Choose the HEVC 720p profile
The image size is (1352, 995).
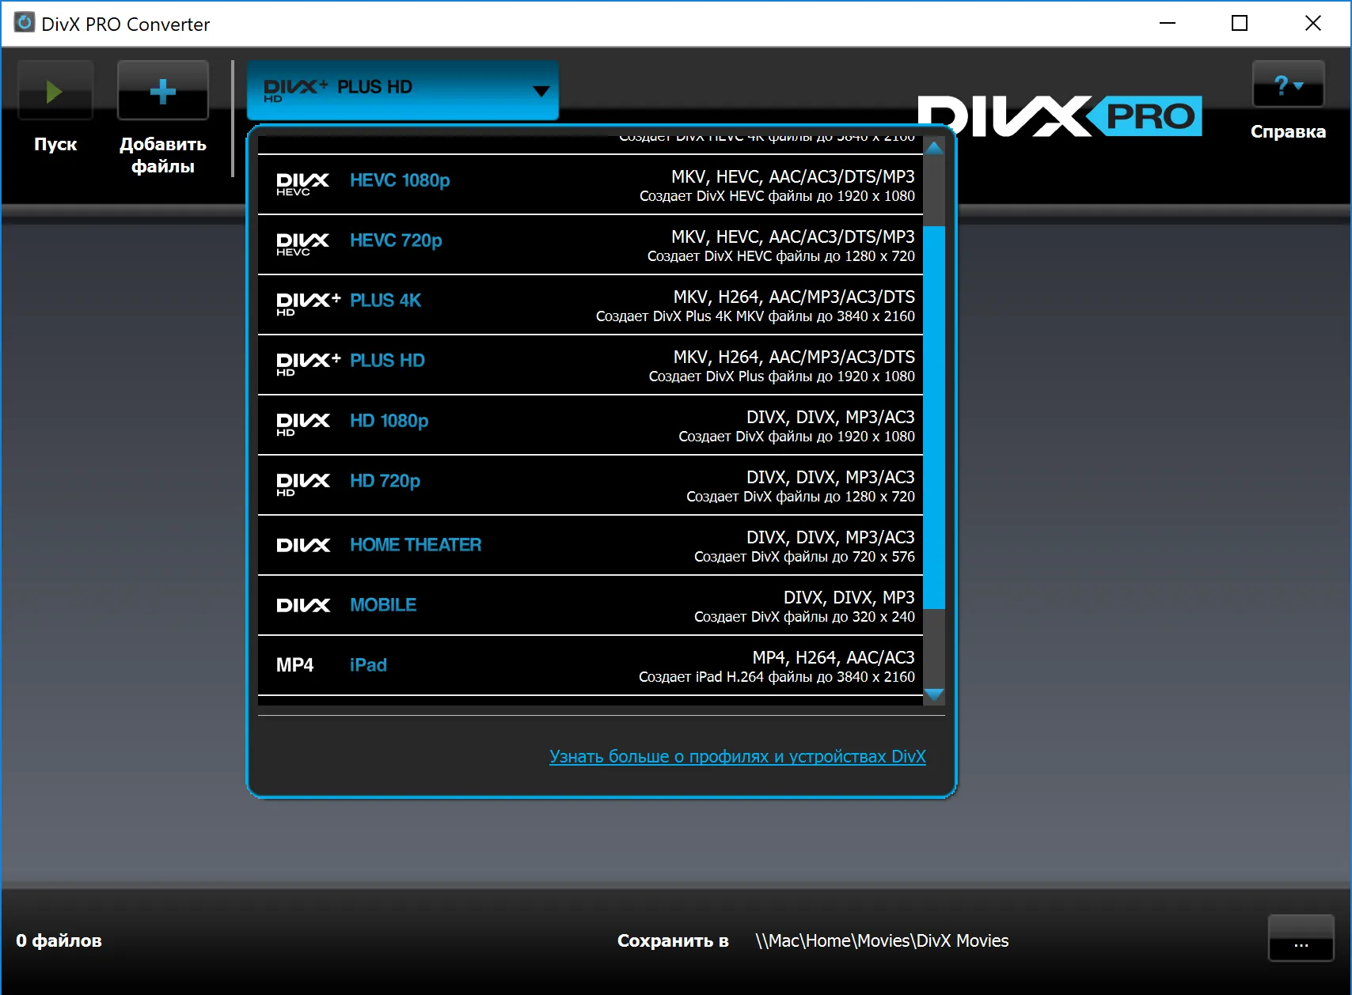pos(591,244)
